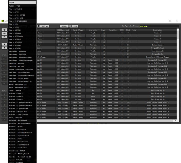
Task: Click Toggle in Output Blackout row
Action: pyautogui.click(x=93, y=48)
